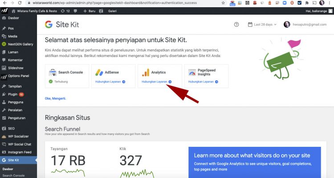Open the Chrome three-dot menu
Viewport: 334px width, 178px height.
pyautogui.click(x=330, y=3)
